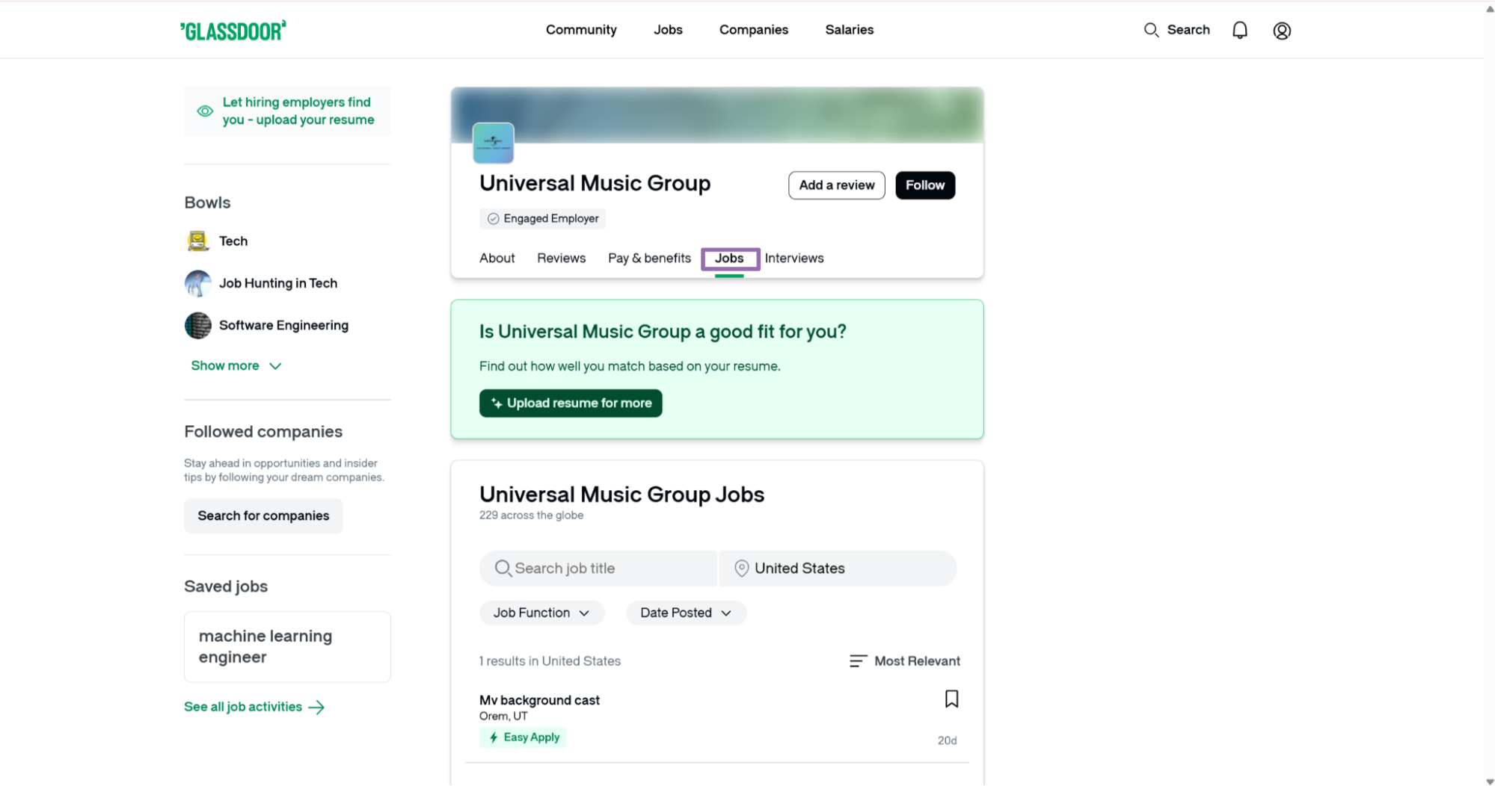This screenshot has height=786, width=1495.
Task: Follow Universal Music Group
Action: [924, 185]
